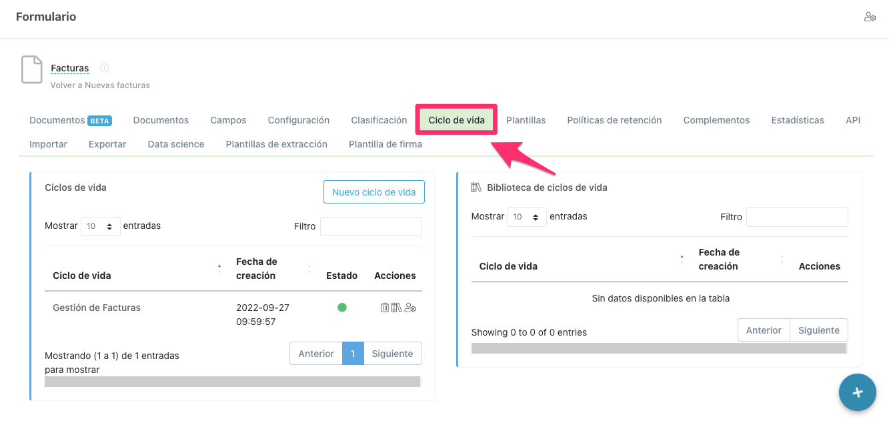Switch to the Plantillas tab
Image resolution: width=889 pixels, height=425 pixels.
click(526, 120)
